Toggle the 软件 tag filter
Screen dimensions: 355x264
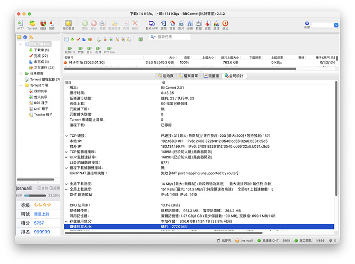81,50
